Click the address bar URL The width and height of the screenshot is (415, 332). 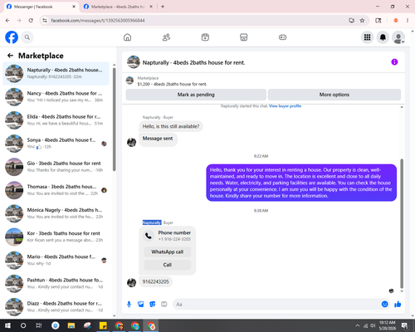point(98,21)
